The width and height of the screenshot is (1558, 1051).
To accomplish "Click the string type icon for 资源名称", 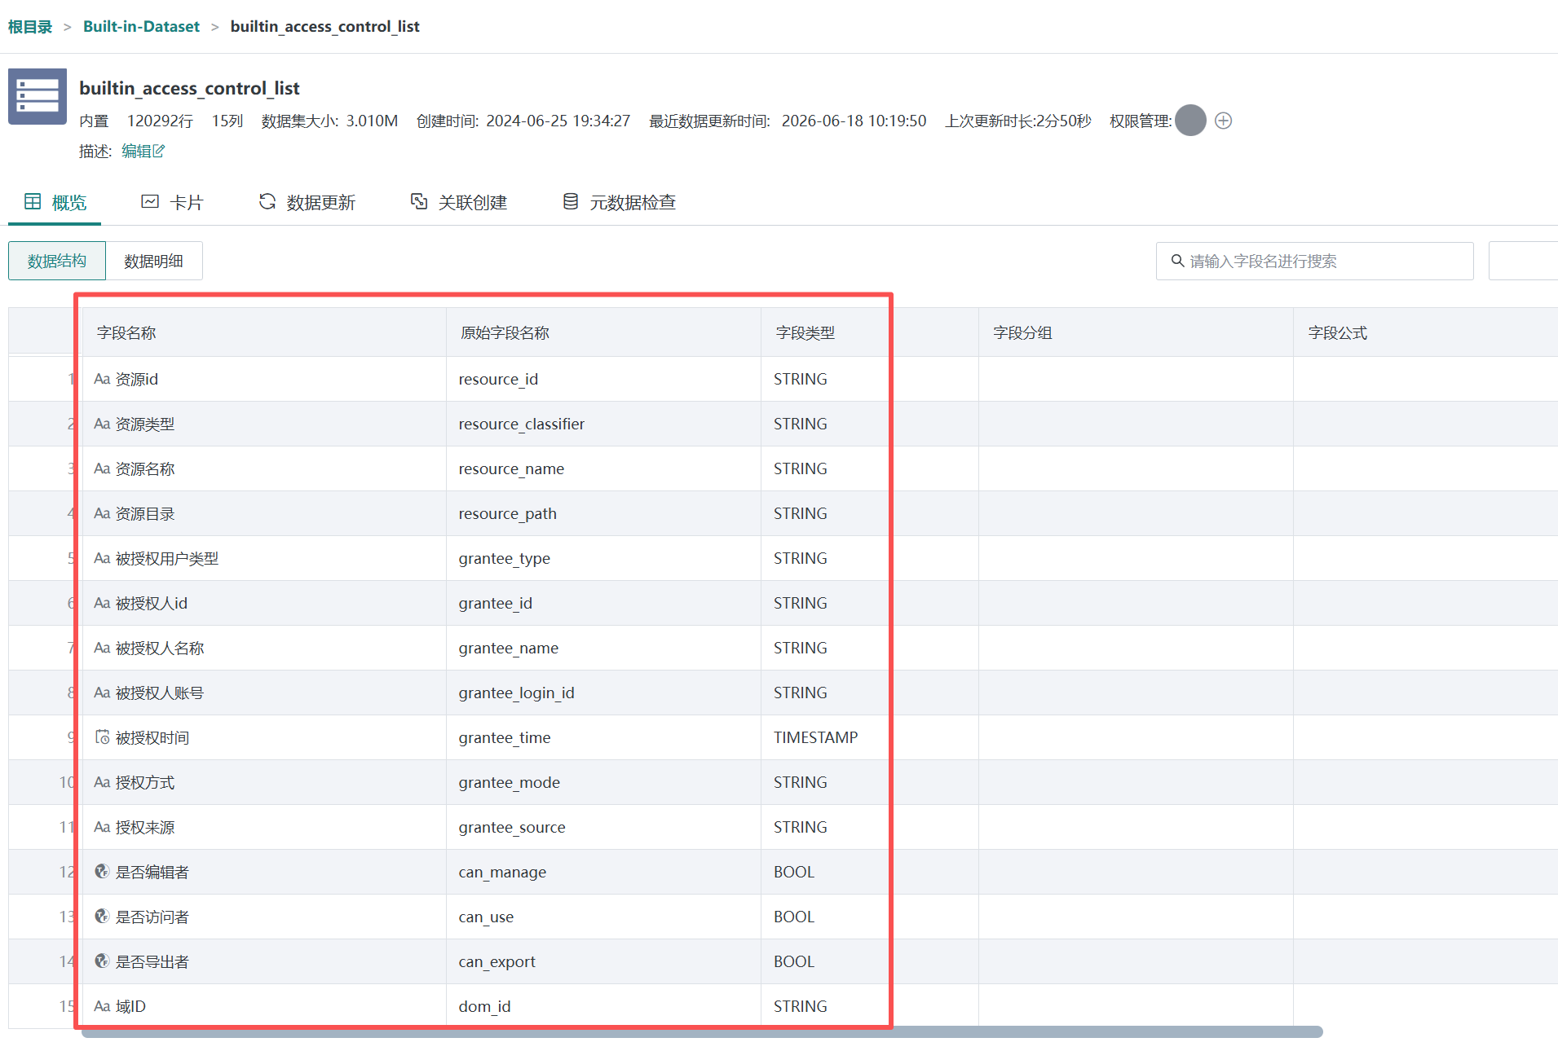I will click(102, 468).
